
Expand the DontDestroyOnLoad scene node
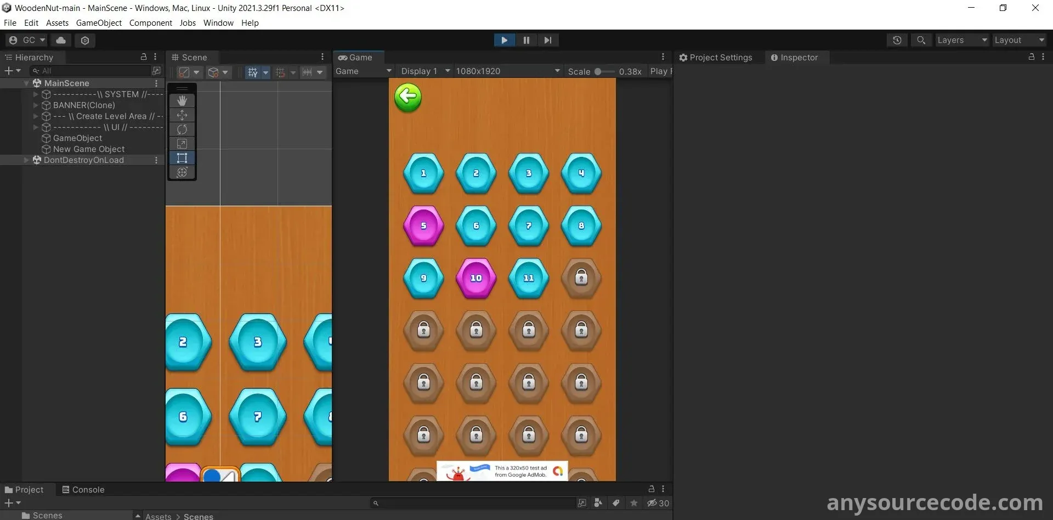click(26, 160)
